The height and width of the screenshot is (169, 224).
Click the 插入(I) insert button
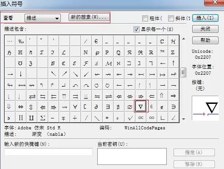[x=205, y=18]
